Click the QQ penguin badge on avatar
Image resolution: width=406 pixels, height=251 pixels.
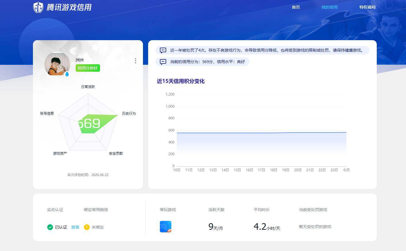point(67,74)
